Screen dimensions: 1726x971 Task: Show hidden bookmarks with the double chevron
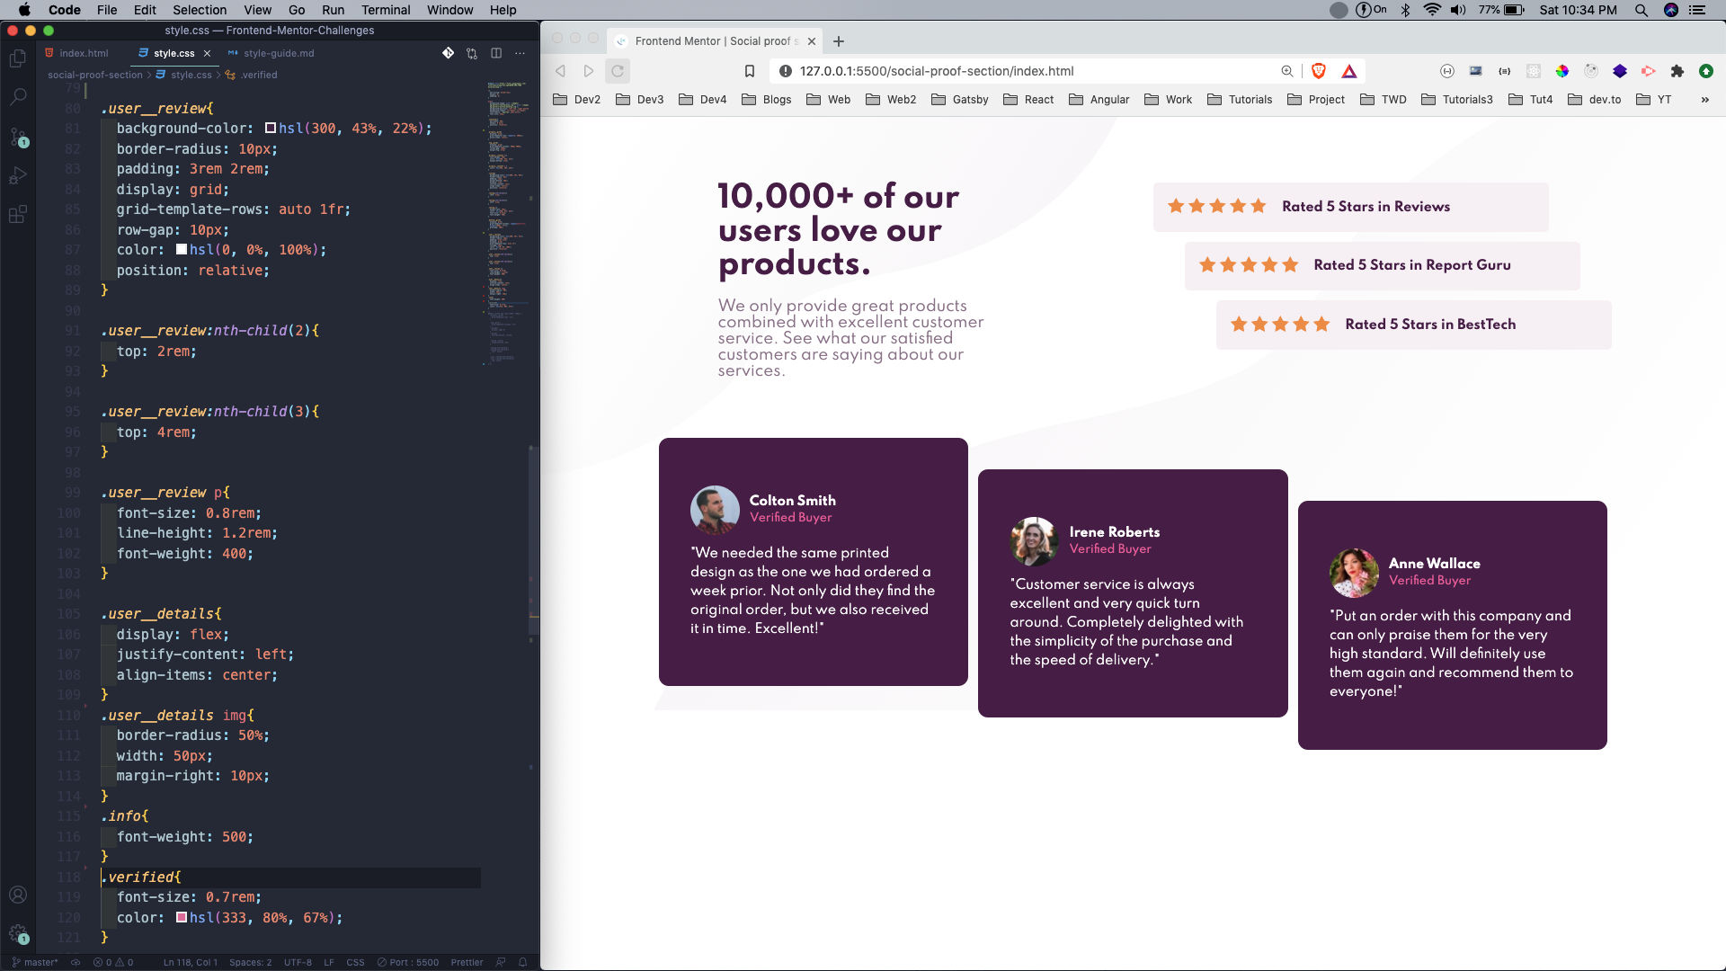coord(1705,100)
